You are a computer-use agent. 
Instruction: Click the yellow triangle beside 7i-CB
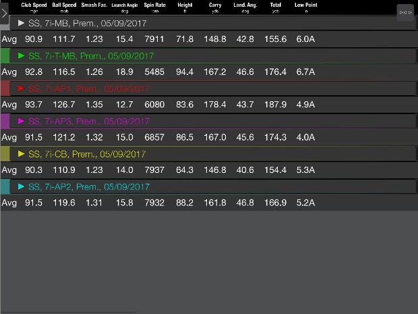tap(22, 154)
